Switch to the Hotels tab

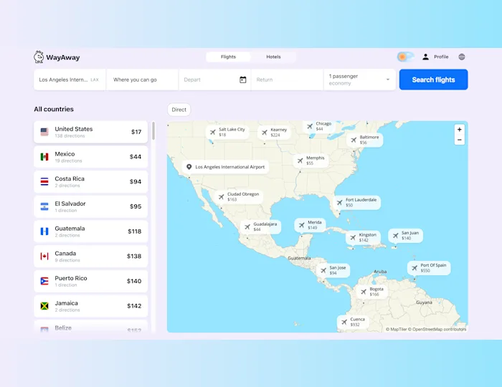click(x=273, y=57)
